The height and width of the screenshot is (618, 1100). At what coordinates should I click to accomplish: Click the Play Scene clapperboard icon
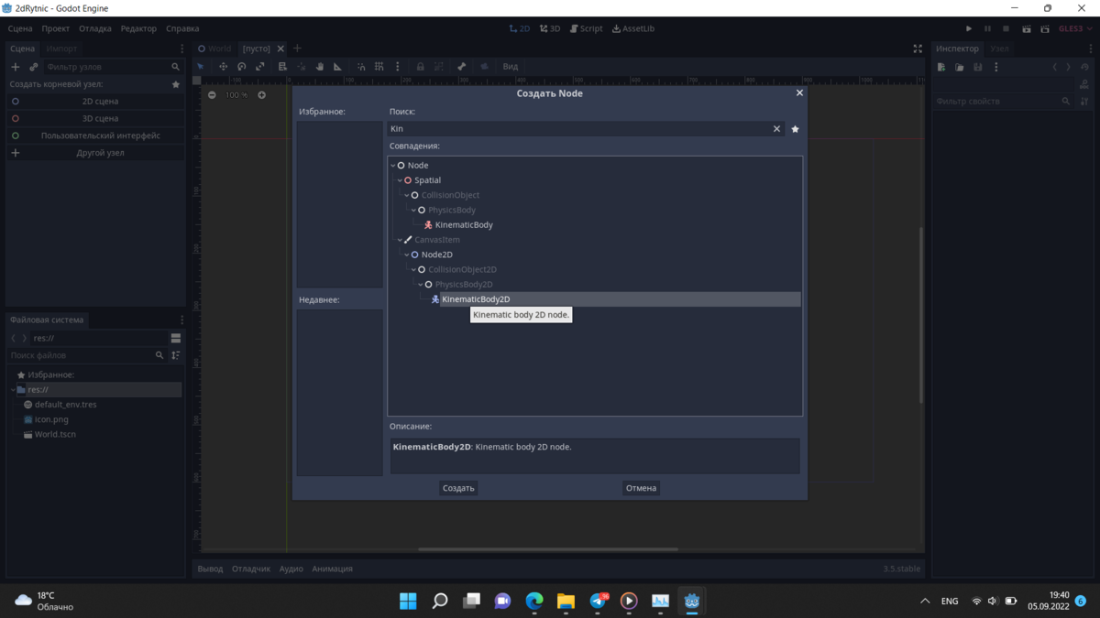click(x=1027, y=29)
